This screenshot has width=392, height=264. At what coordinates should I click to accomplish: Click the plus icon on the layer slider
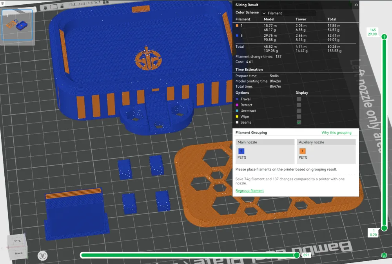[x=384, y=37]
